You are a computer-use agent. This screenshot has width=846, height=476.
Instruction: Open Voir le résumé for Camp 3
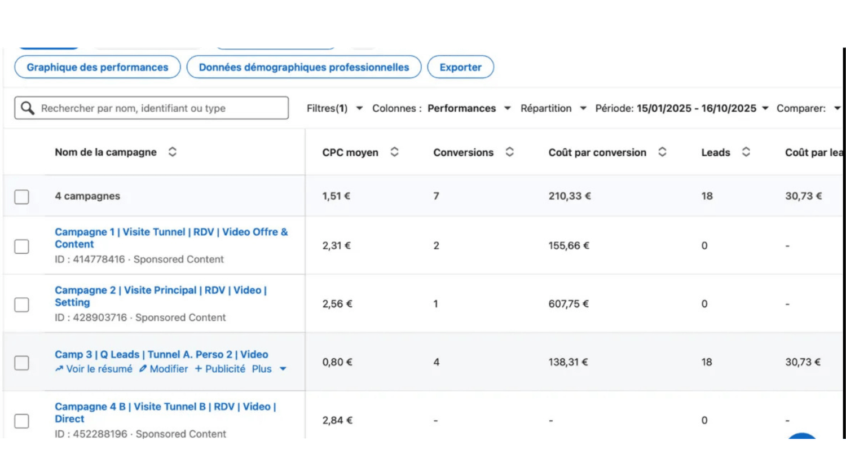[94, 369]
